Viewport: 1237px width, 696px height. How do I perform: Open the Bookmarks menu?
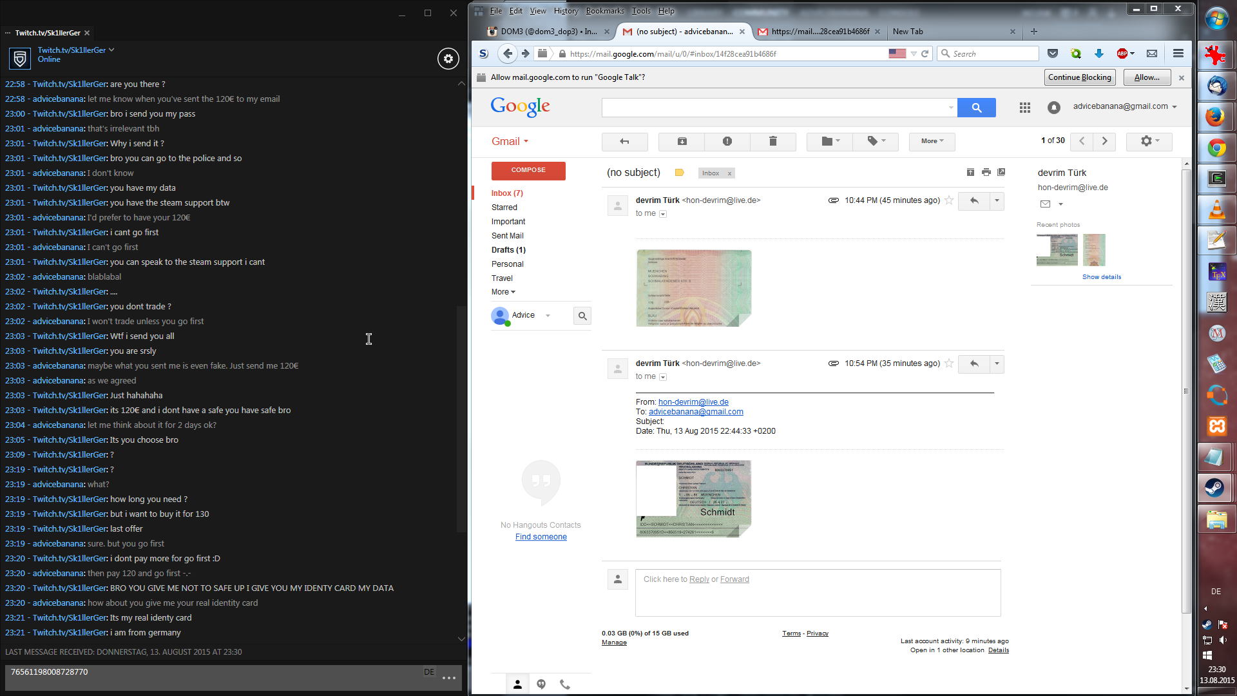(604, 11)
